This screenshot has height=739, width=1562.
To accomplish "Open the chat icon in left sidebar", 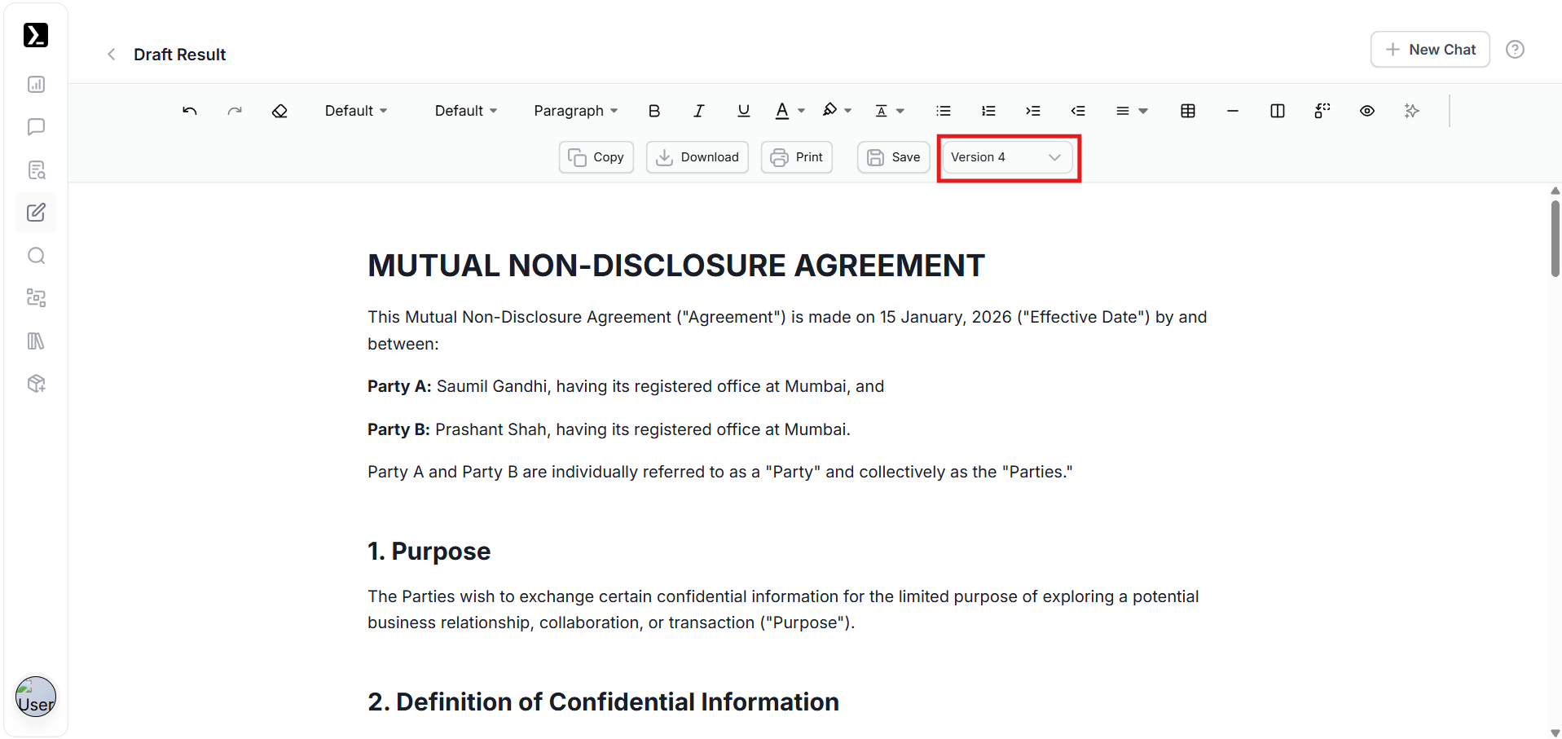I will click(36, 127).
